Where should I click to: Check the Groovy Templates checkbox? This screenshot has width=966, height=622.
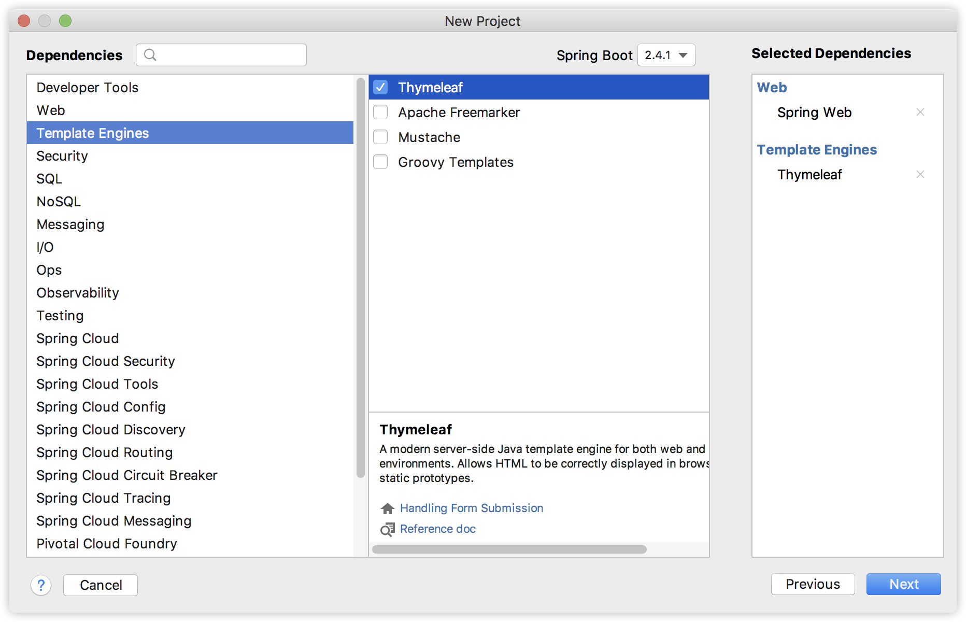(380, 162)
